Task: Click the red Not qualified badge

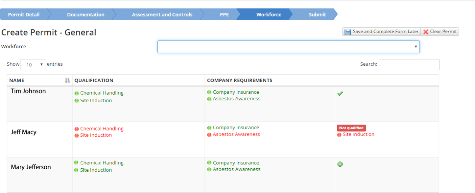Action: click(x=351, y=128)
